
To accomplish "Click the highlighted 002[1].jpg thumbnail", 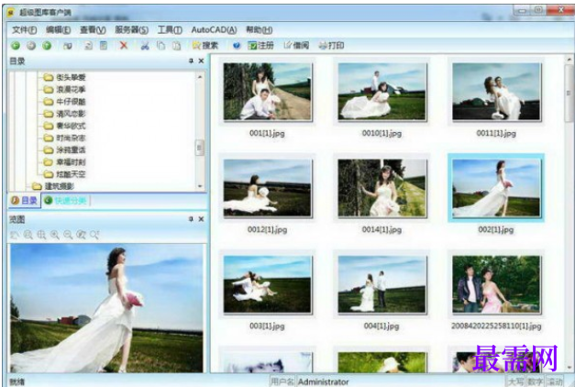I will pyautogui.click(x=496, y=188).
